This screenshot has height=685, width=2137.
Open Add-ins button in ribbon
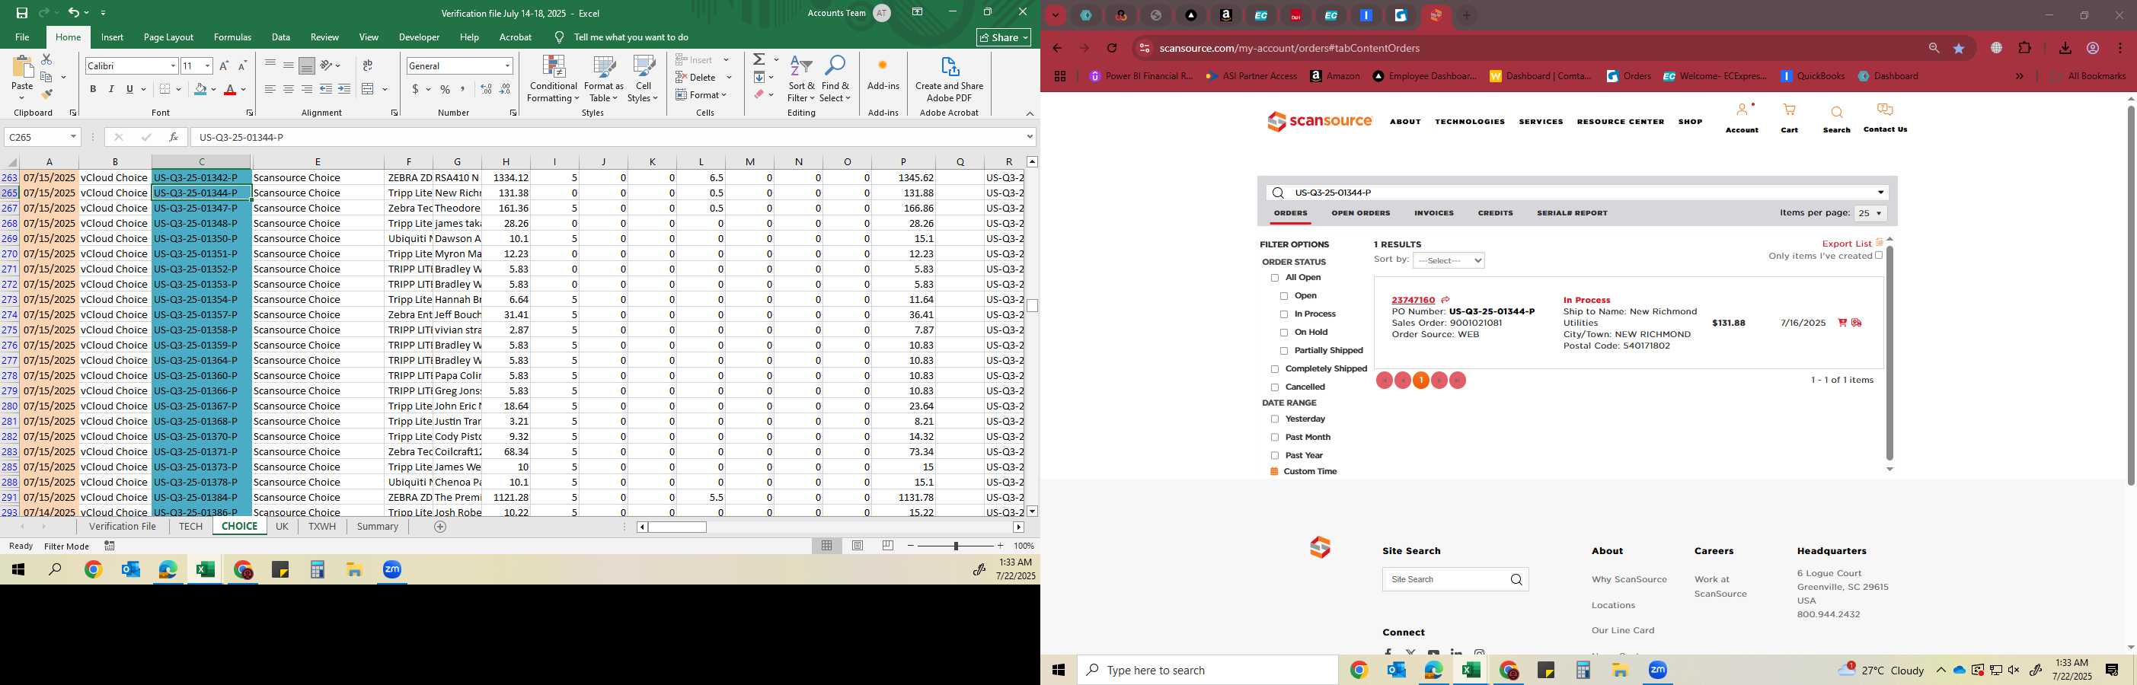(883, 75)
